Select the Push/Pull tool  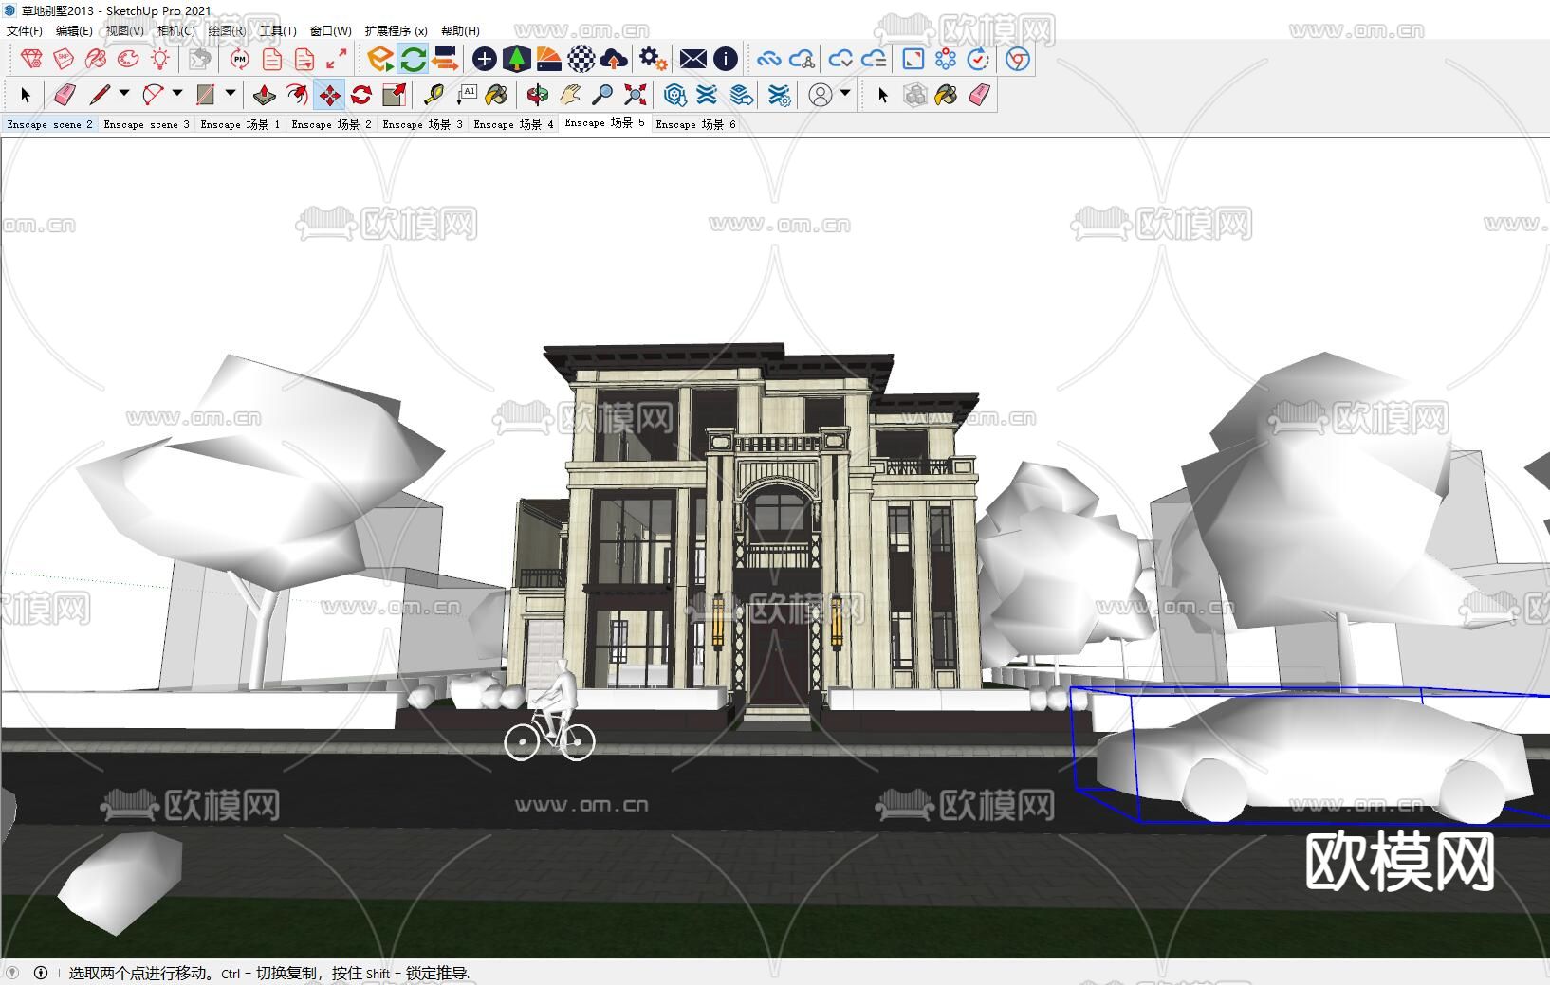point(265,95)
